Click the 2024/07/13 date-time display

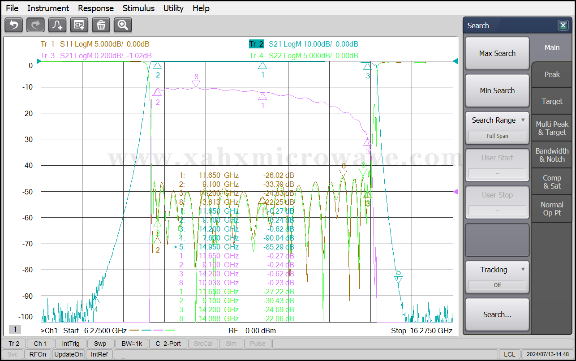(547, 354)
